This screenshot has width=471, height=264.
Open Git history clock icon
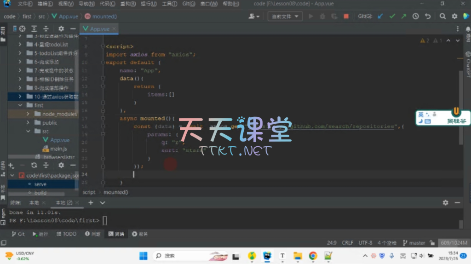click(415, 16)
